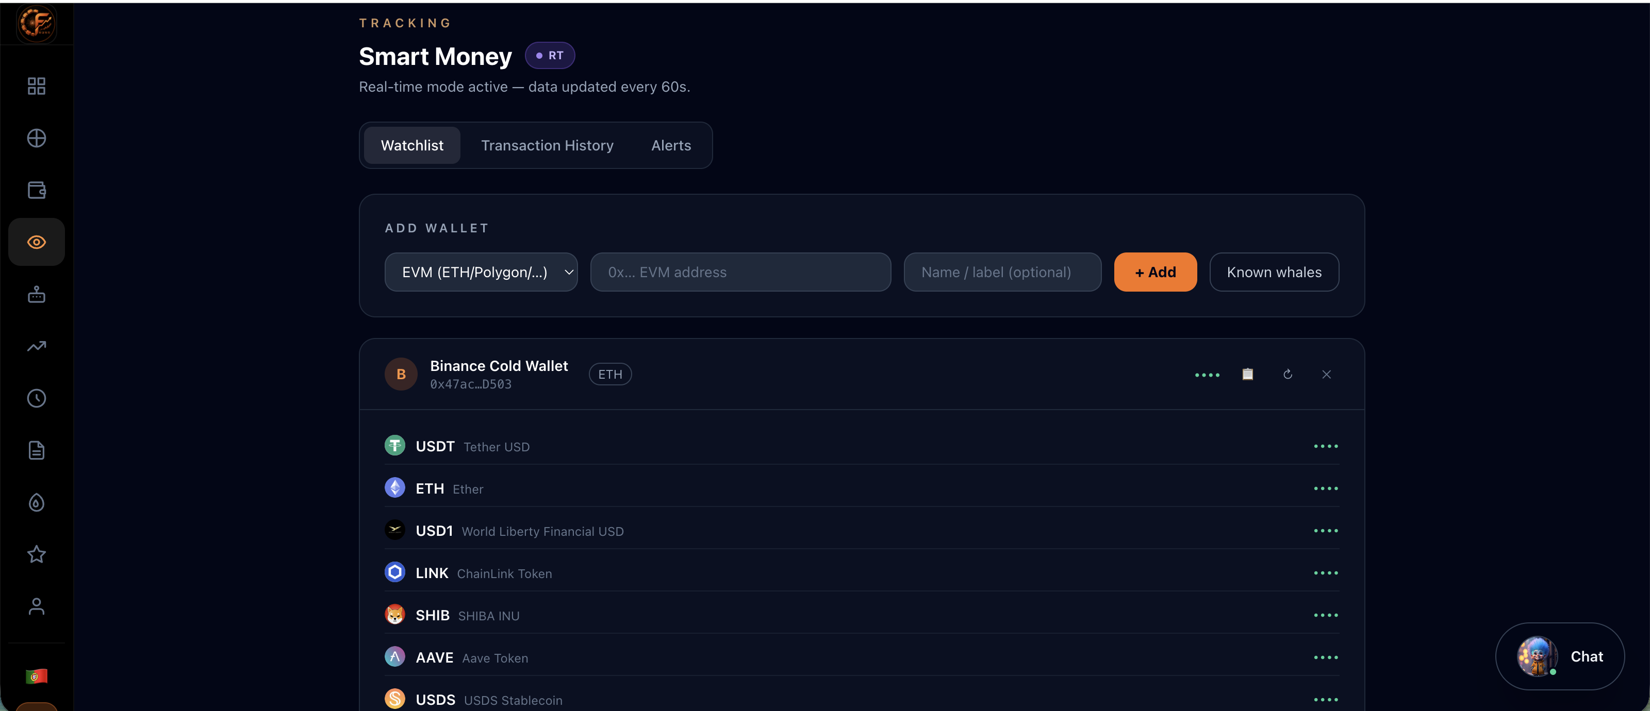Open the star favorites icon in sidebar
The image size is (1650, 711).
(37, 554)
